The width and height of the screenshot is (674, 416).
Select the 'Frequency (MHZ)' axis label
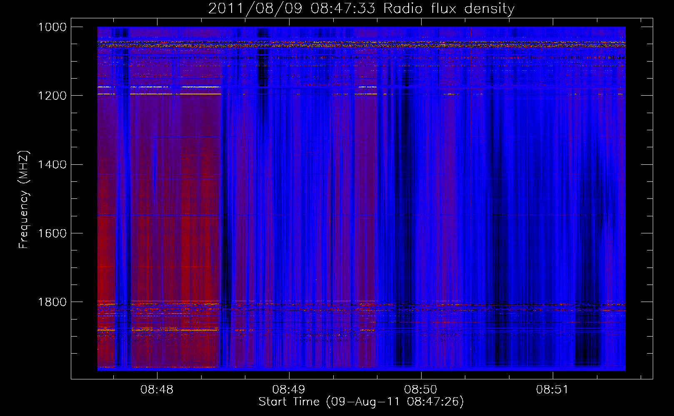click(24, 200)
